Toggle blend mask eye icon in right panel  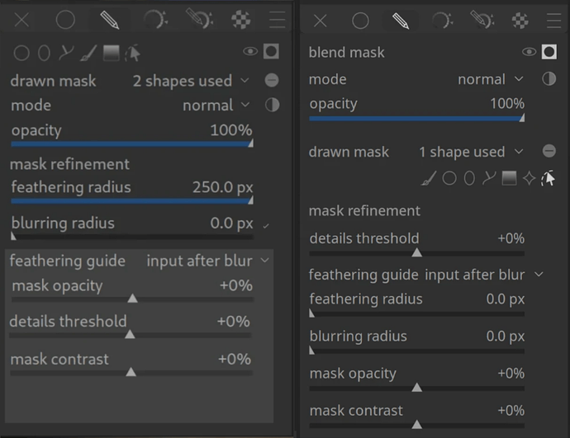point(530,52)
